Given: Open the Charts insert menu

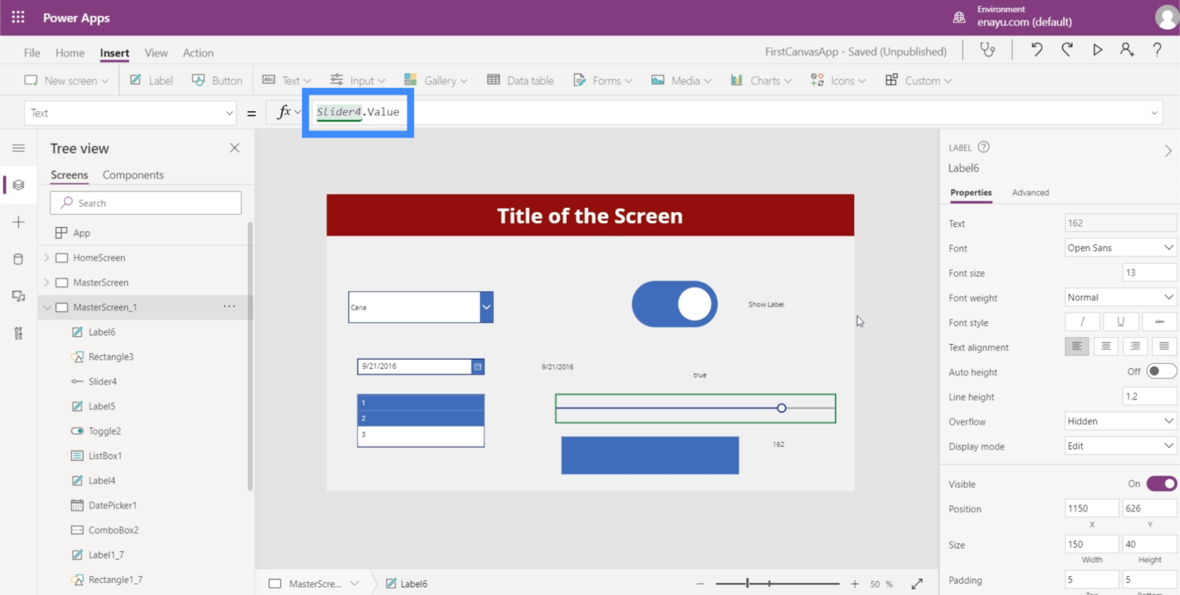Looking at the screenshot, I should [761, 80].
